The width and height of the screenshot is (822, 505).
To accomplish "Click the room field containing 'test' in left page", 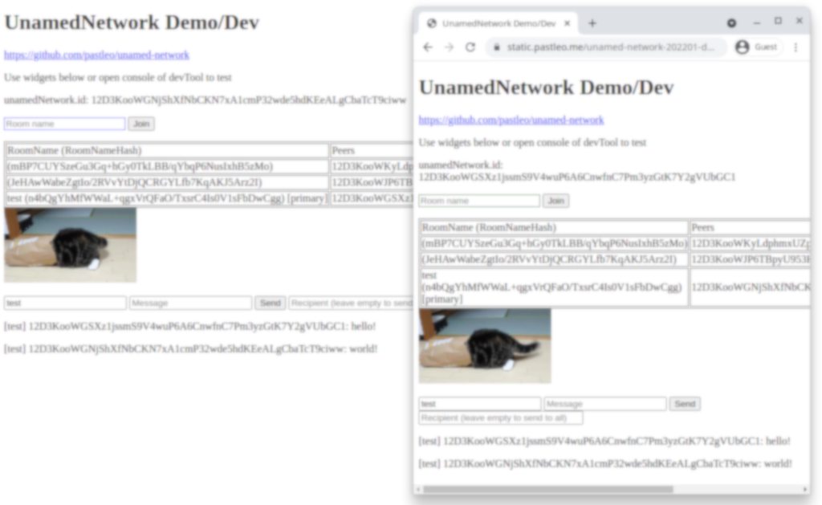I will pos(65,303).
